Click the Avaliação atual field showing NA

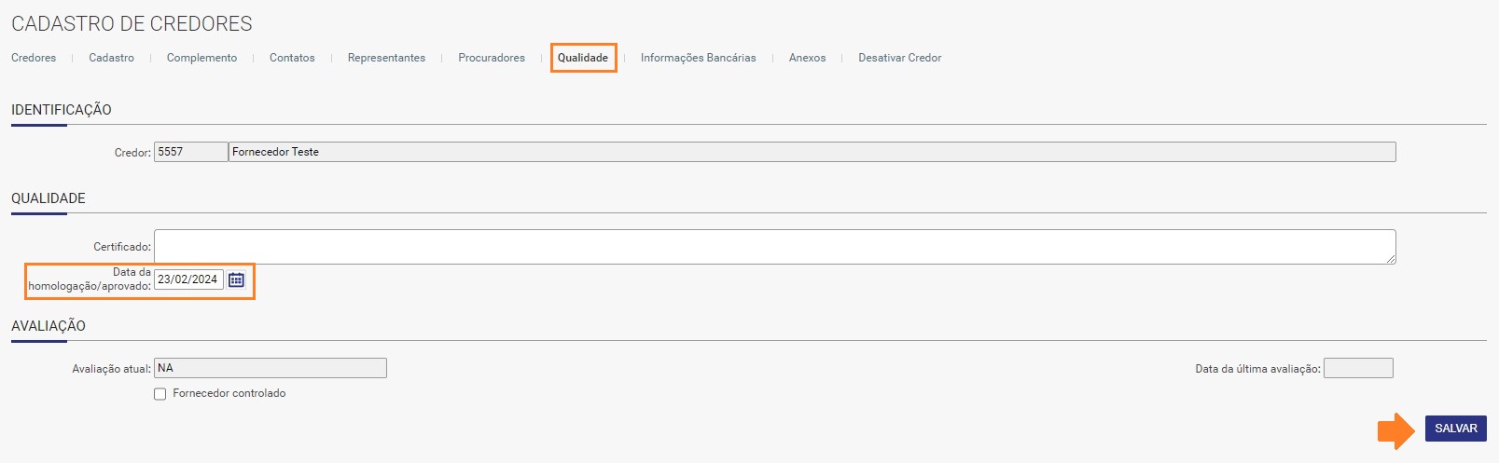tap(270, 368)
